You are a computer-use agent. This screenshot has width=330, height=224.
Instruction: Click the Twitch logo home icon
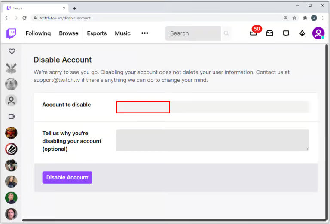[x=11, y=33]
